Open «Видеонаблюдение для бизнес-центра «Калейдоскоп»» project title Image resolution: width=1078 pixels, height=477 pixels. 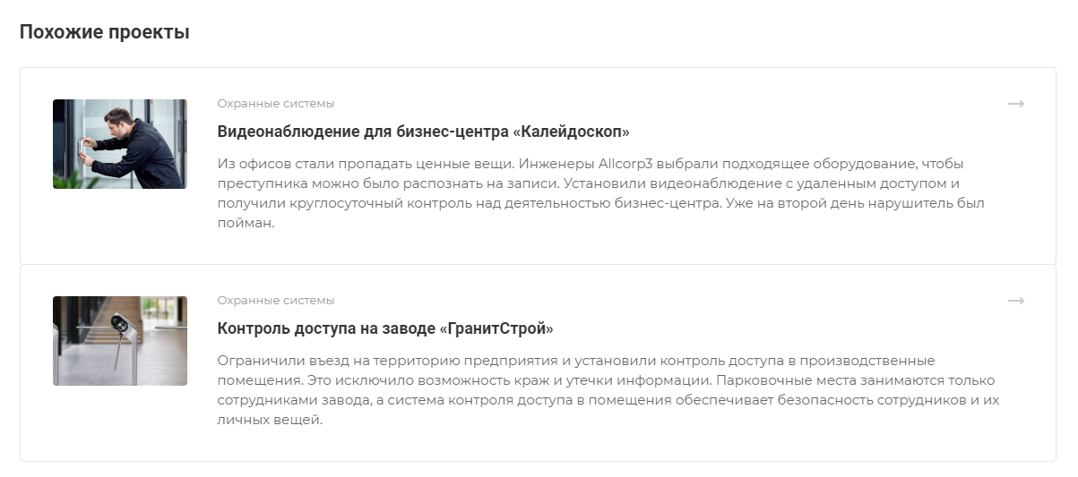click(x=424, y=132)
